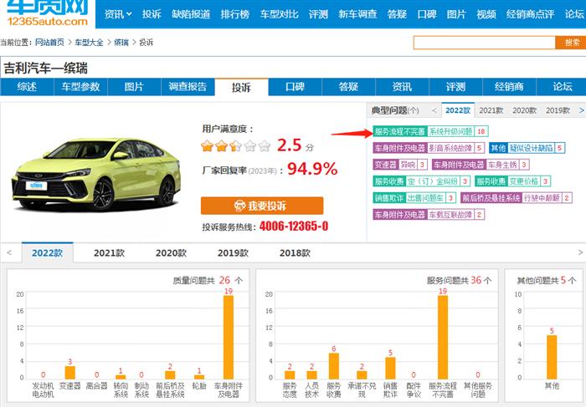Screen dimensions: 586x407
Task: Select 2022款 in 典型问题 panel
Action: pos(458,110)
